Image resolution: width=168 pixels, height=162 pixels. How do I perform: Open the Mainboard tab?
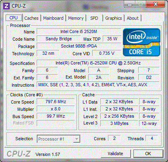(x=53, y=18)
